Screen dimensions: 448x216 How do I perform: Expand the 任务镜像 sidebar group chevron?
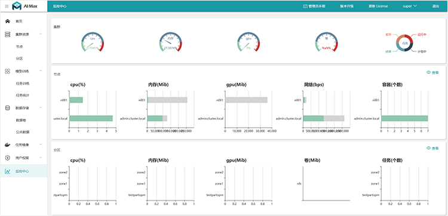coord(41,144)
